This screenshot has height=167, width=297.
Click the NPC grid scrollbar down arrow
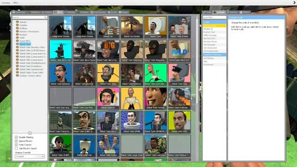(x=197, y=160)
